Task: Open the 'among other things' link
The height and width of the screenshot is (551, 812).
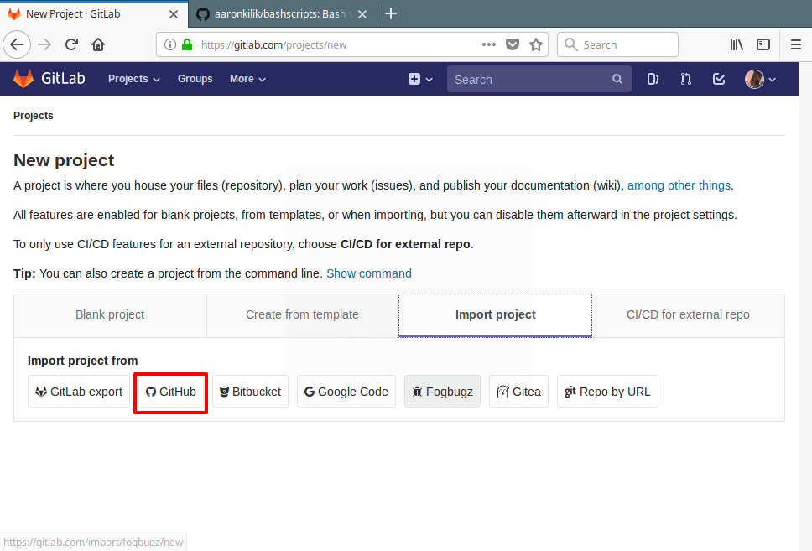Action: pyautogui.click(x=679, y=185)
